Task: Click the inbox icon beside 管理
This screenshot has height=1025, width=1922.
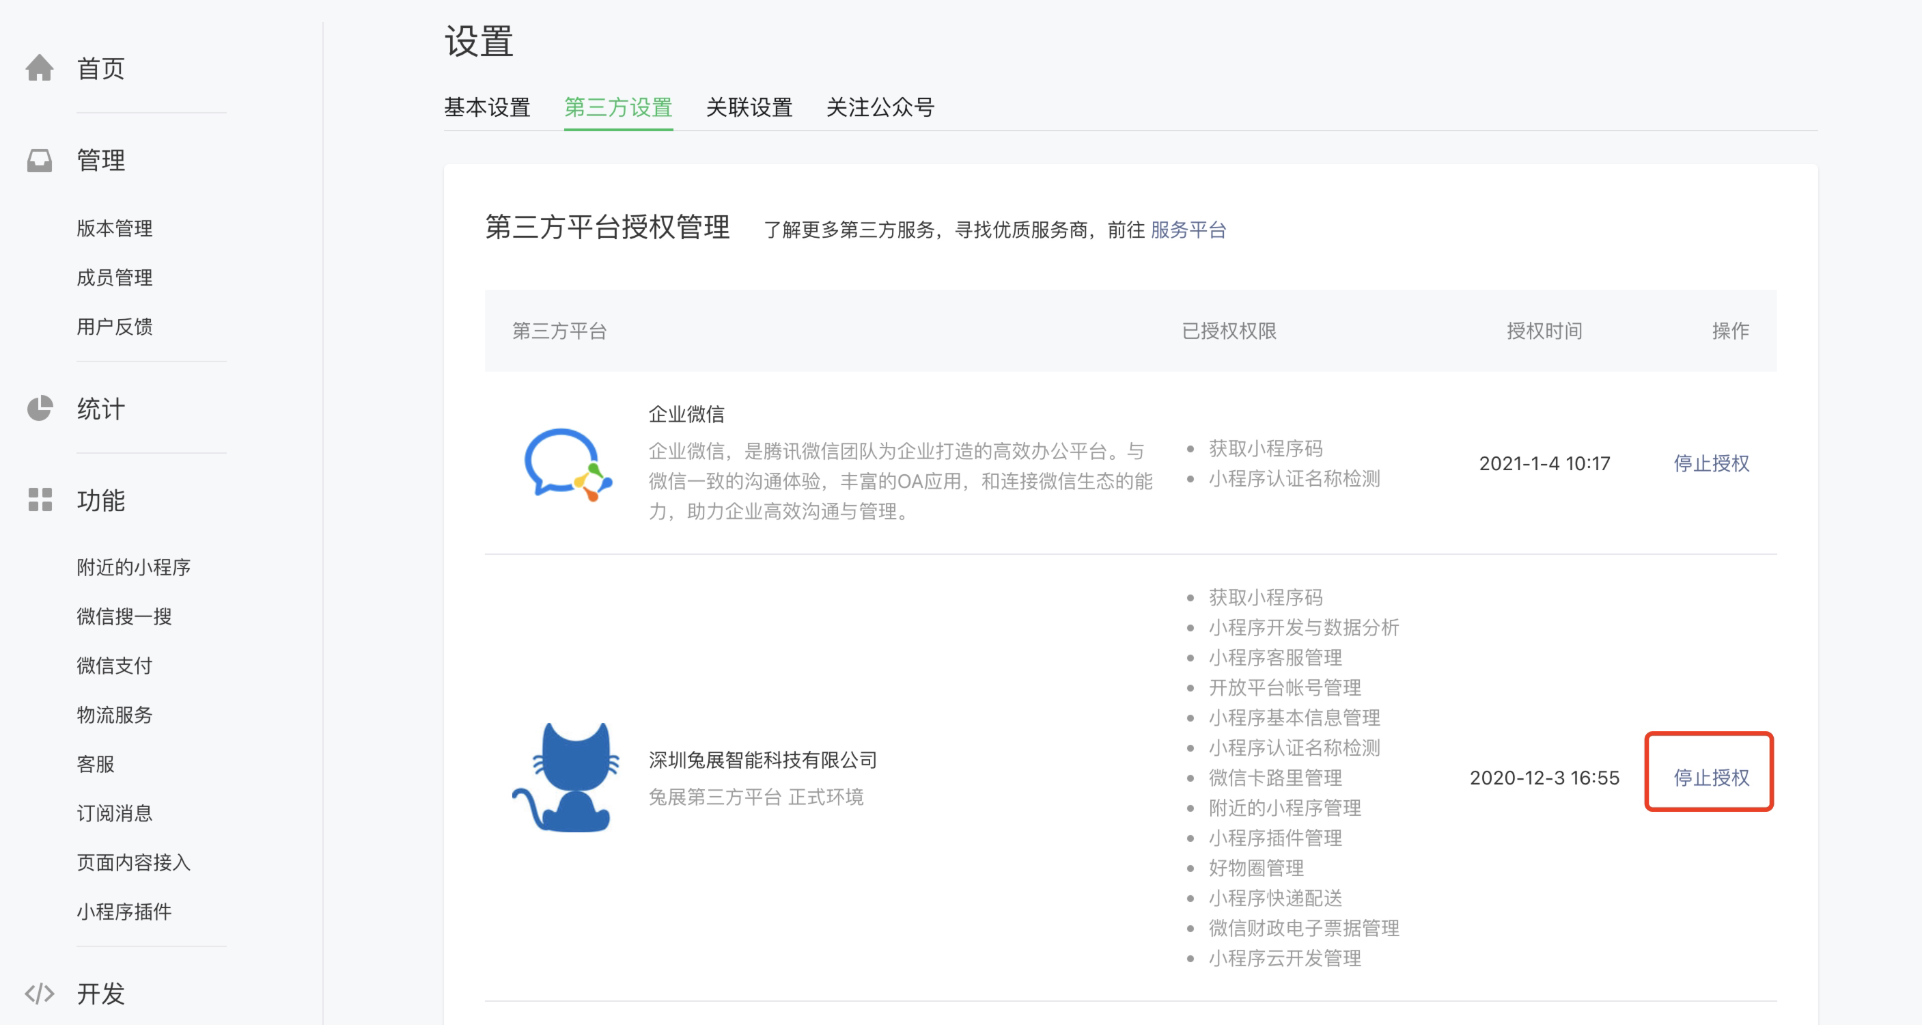Action: pyautogui.click(x=40, y=161)
